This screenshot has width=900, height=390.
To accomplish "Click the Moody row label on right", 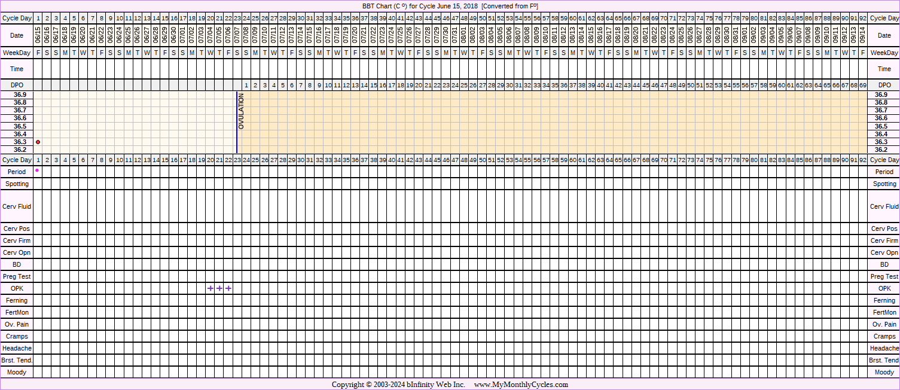I will [884, 372].
